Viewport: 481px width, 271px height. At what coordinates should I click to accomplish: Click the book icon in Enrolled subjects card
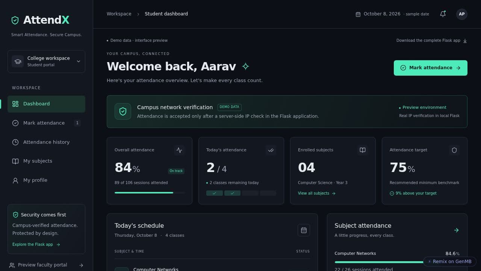363,150
